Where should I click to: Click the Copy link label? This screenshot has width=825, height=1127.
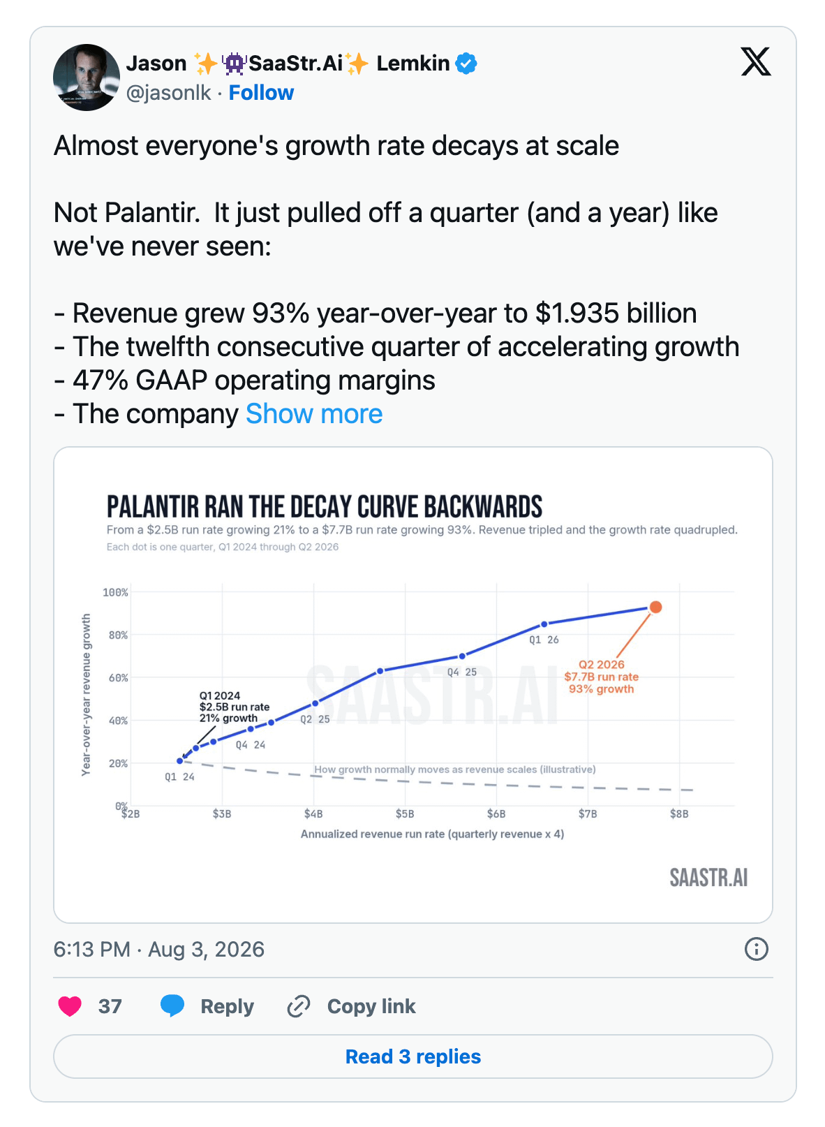coord(371,1006)
